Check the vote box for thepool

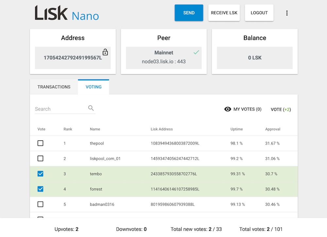pos(41,143)
